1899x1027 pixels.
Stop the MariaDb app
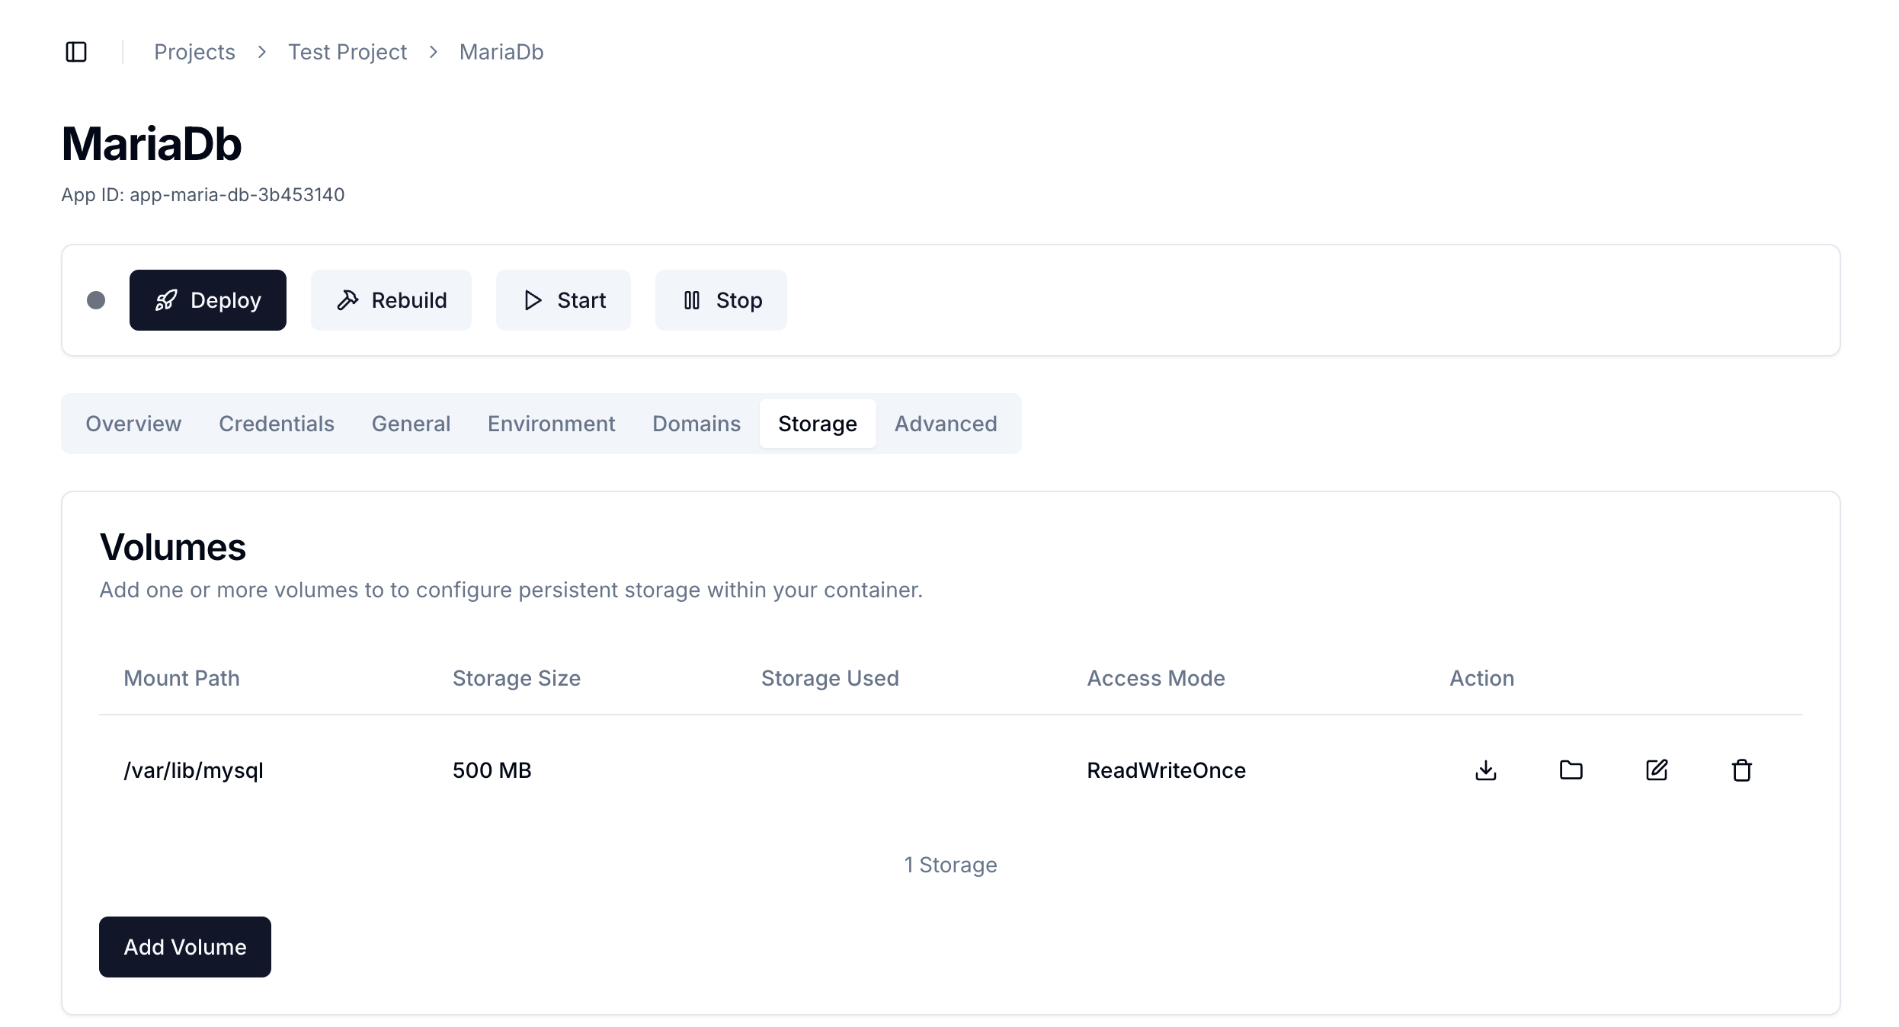721,300
